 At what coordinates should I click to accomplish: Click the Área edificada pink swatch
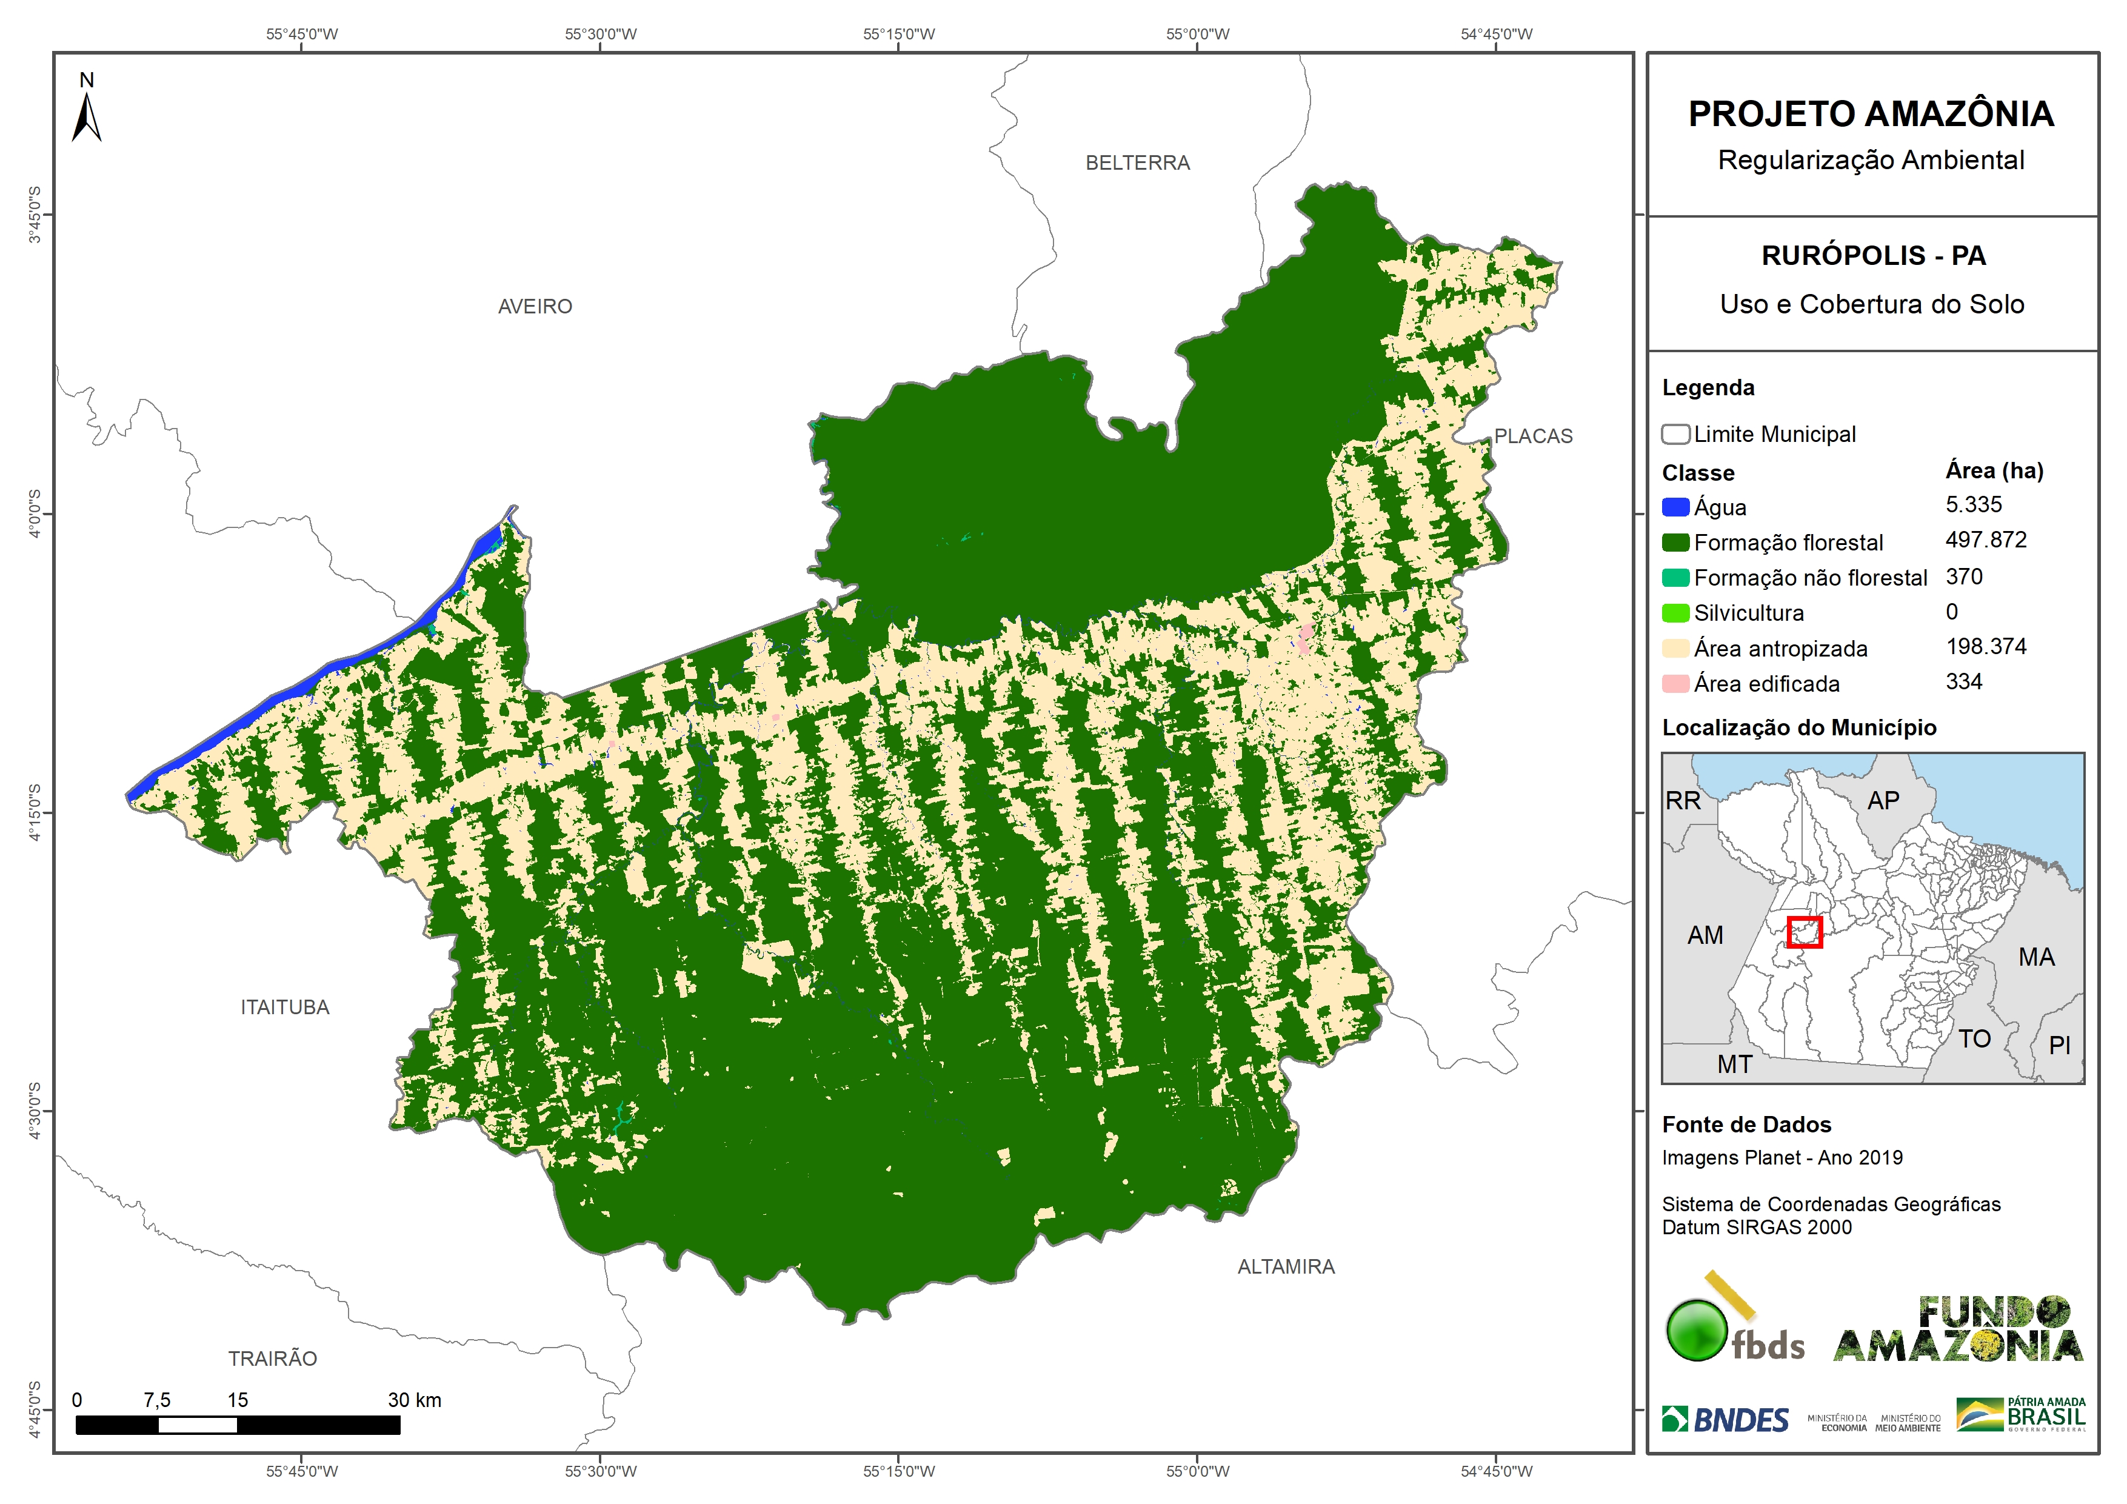tap(1675, 684)
